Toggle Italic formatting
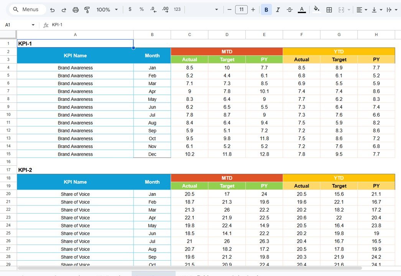The image size is (401, 276). [x=278, y=10]
